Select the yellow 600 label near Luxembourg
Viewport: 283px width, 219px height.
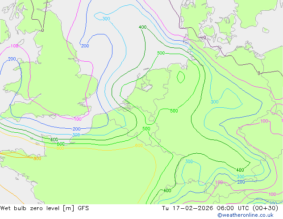(139, 145)
